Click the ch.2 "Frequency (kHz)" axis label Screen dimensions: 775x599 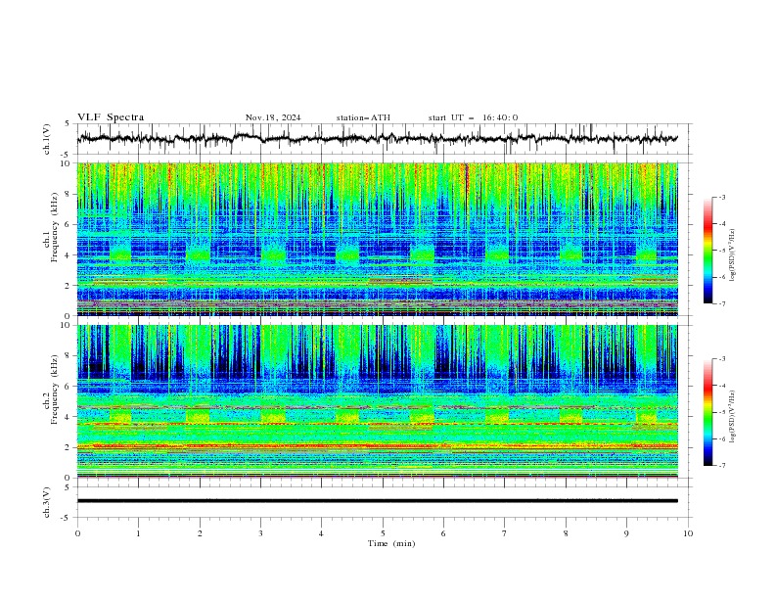[56, 389]
